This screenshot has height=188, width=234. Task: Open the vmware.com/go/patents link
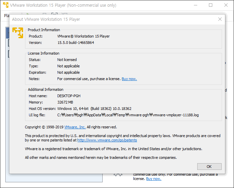click(107, 140)
